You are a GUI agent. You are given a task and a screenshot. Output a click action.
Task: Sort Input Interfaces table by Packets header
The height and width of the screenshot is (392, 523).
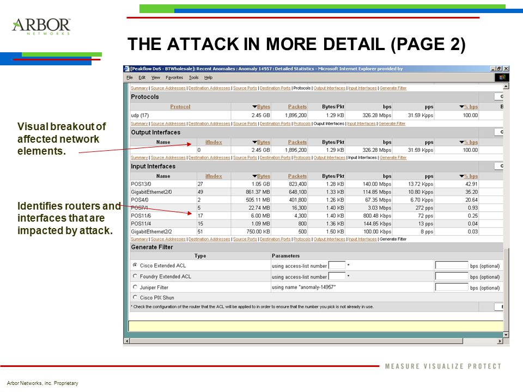coord(297,176)
